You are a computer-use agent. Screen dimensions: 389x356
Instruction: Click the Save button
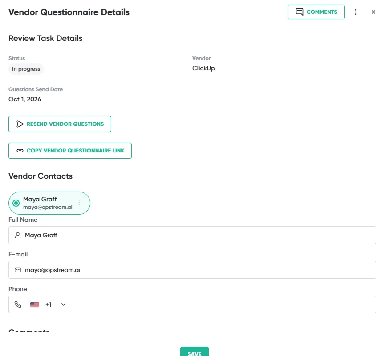tap(194, 352)
